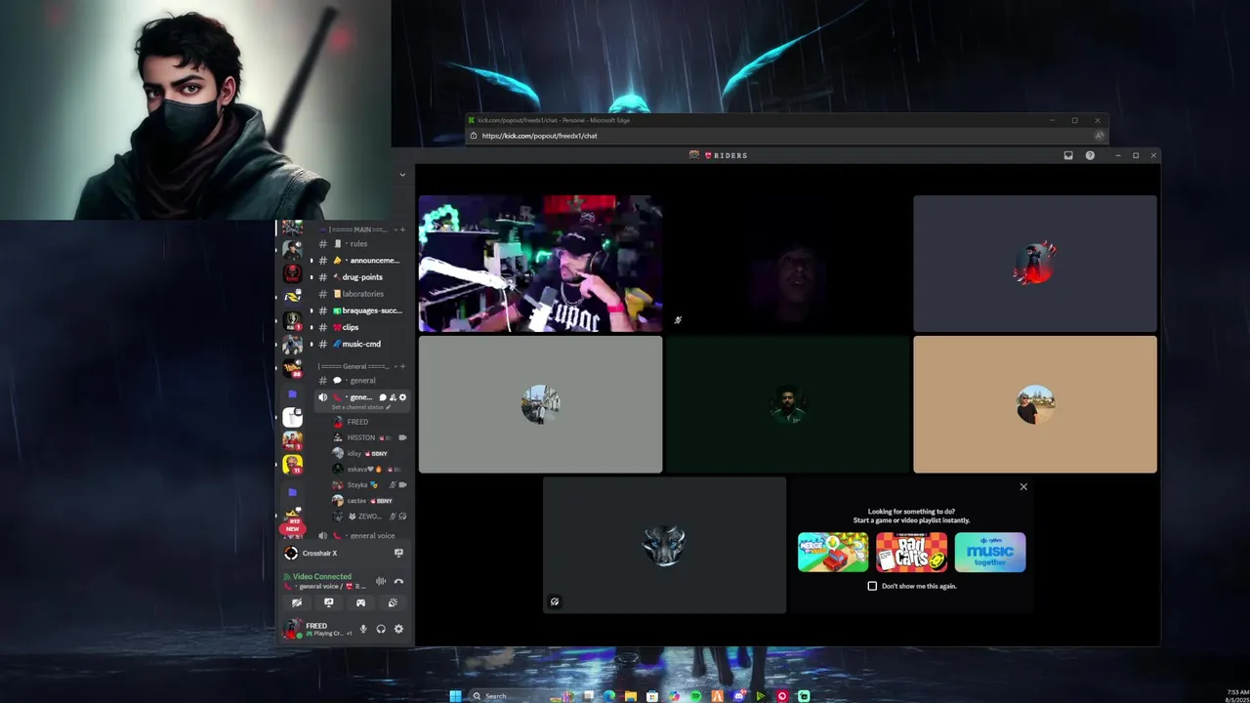The image size is (1250, 703).
Task: Click FREED user avatar in user panel
Action: pyautogui.click(x=291, y=630)
